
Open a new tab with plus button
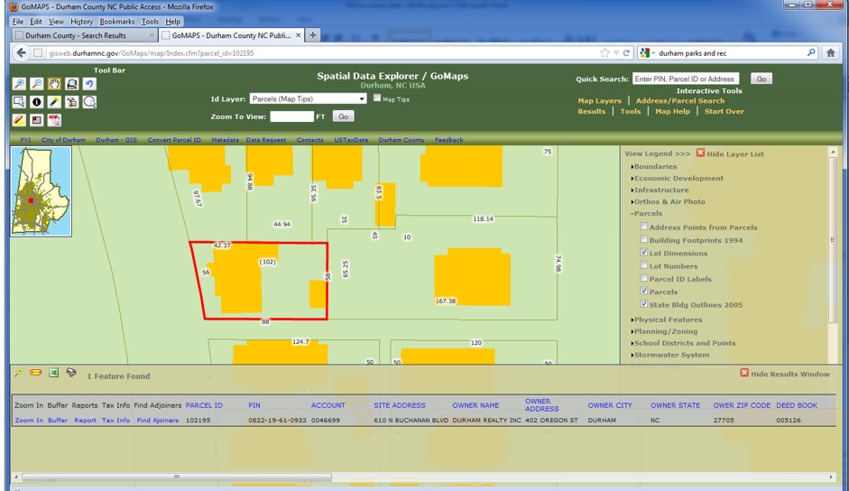point(312,35)
